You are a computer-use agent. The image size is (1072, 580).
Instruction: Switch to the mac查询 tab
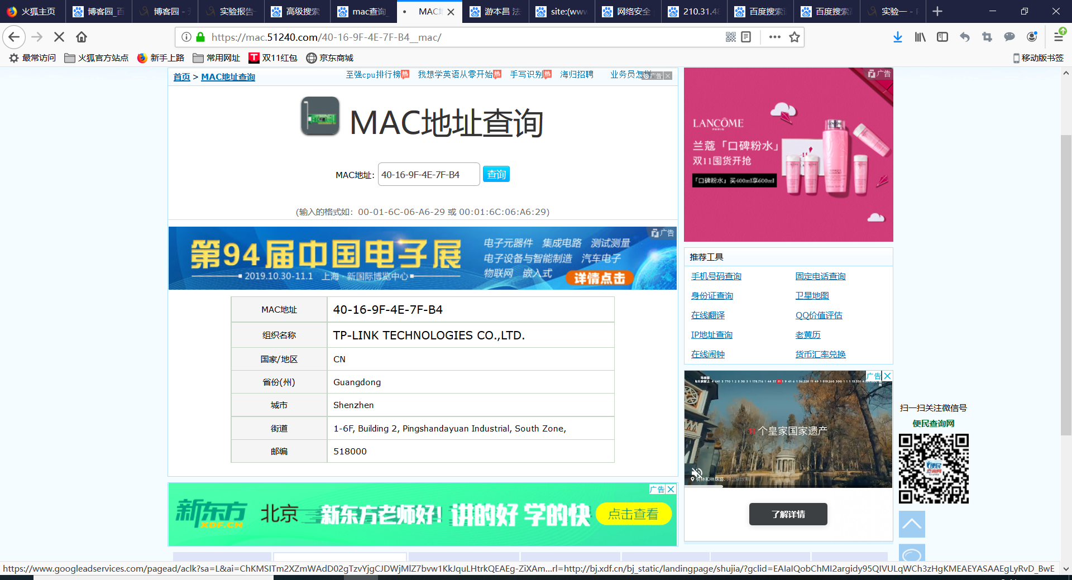(362, 11)
